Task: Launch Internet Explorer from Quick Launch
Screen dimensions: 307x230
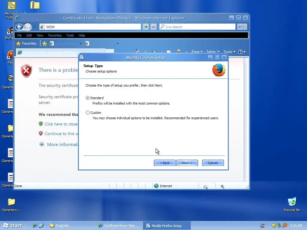Action: coord(35,226)
